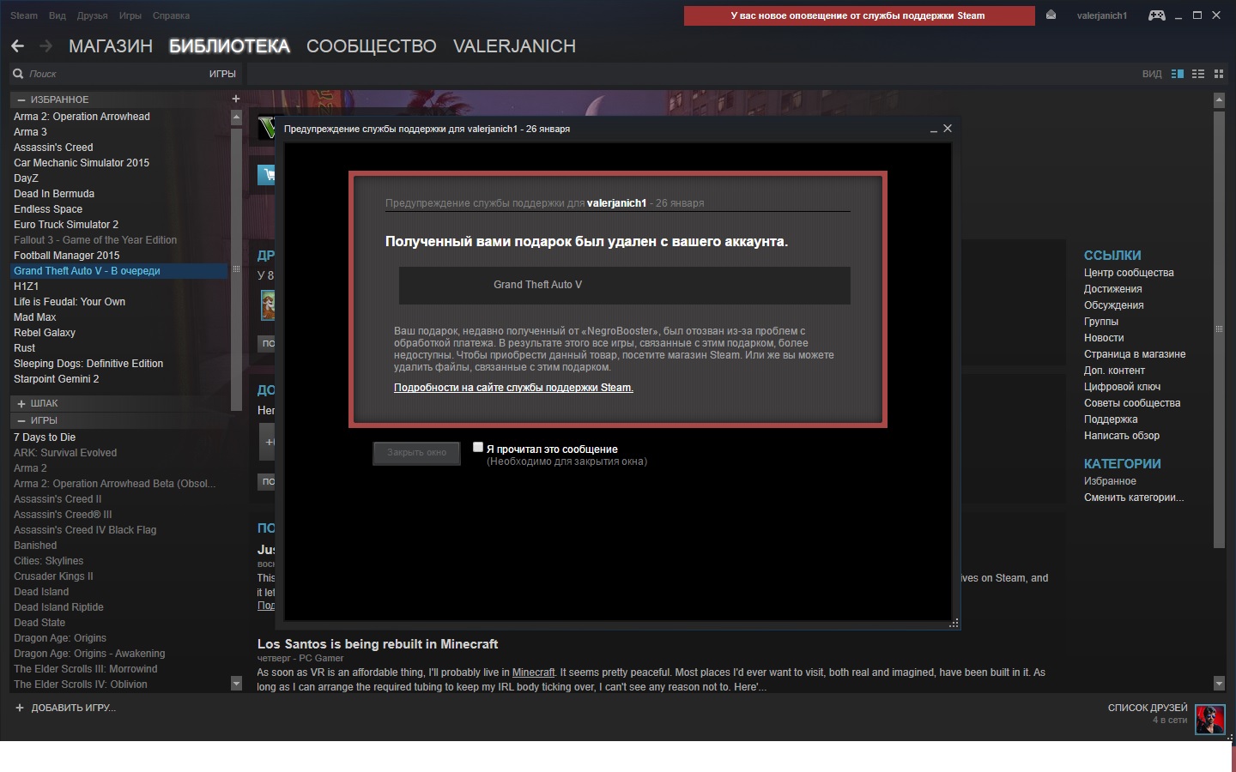Open the Друзья menu
Image resolution: width=1236 pixels, height=772 pixels.
(x=93, y=15)
